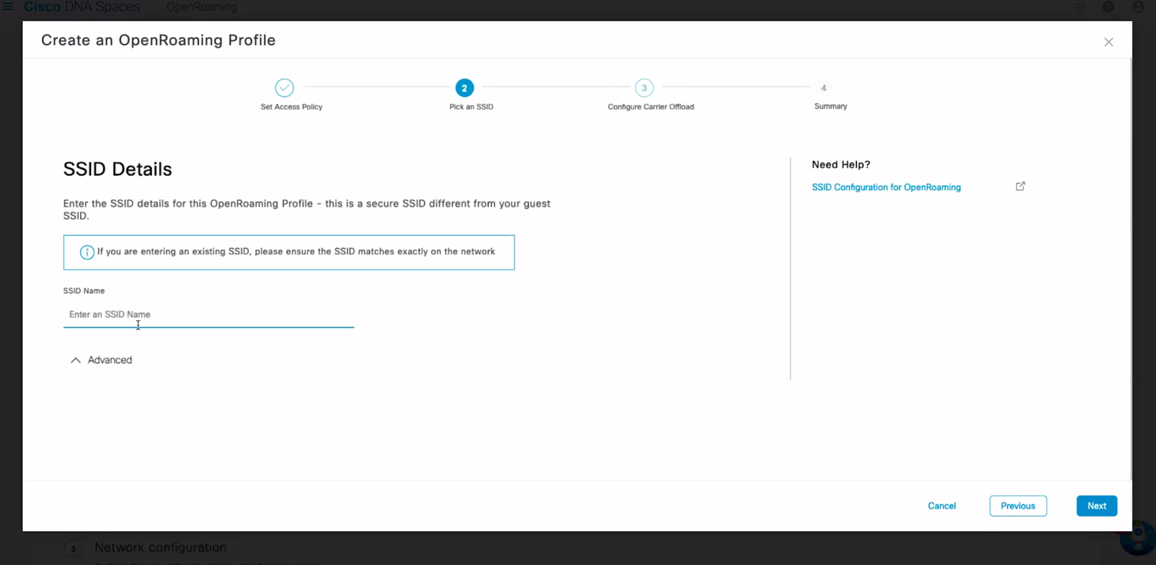This screenshot has height=565, width=1156.
Task: Open the help icon in the top bar
Action: click(1108, 7)
